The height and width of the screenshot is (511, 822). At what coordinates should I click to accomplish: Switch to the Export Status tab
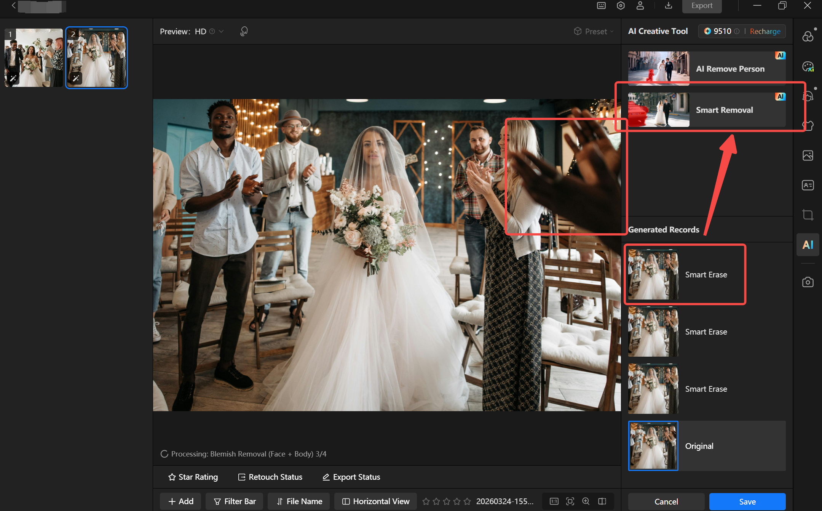click(x=351, y=477)
